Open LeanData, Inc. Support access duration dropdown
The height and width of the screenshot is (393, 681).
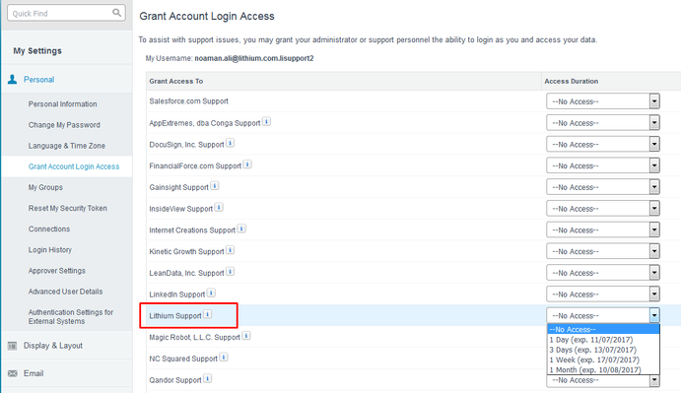coord(603,273)
